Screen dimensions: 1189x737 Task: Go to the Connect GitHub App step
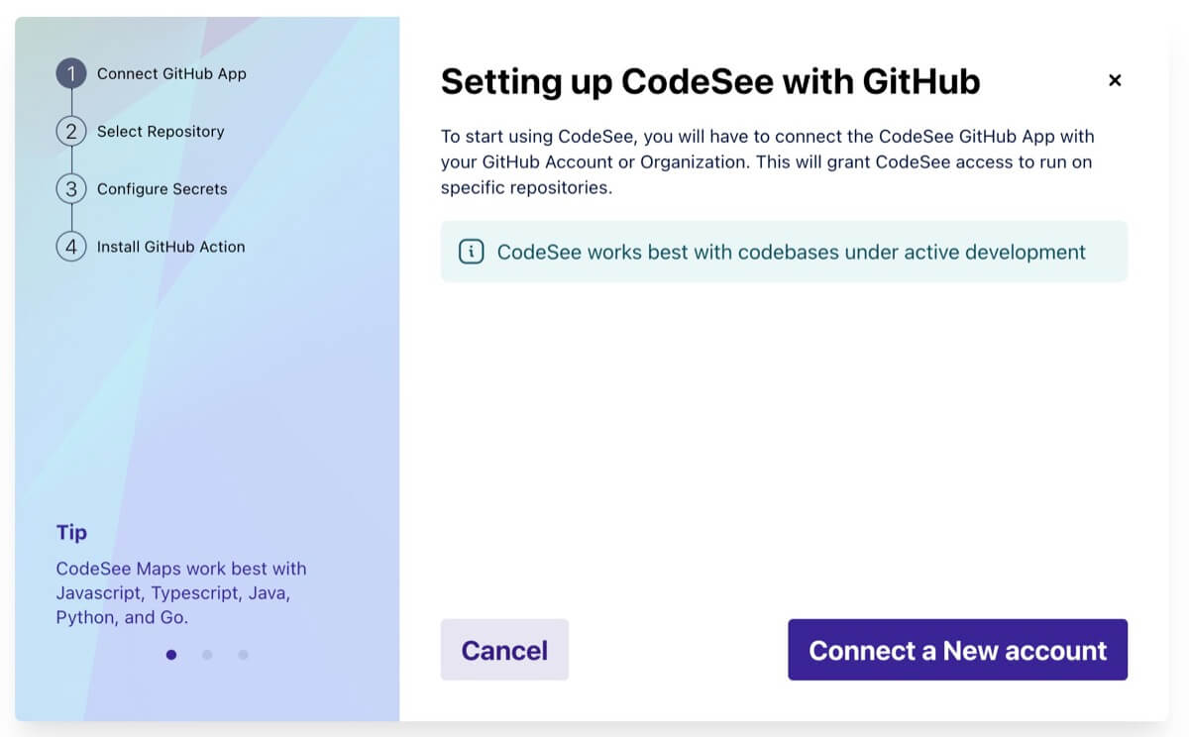(171, 73)
